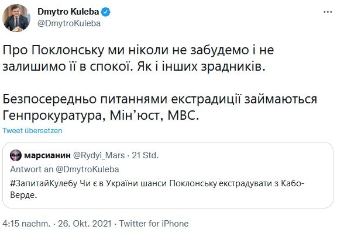The image size is (337, 233).
Task: Open the Dmytro Kuleba display name link
Action: click(68, 12)
